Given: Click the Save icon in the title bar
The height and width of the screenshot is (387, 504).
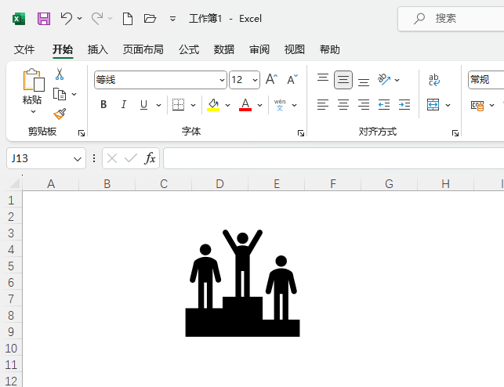Looking at the screenshot, I should click(44, 19).
